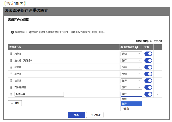Add a new row with the ＋追加 button
The image size is (172, 122).
(x=15, y=103)
